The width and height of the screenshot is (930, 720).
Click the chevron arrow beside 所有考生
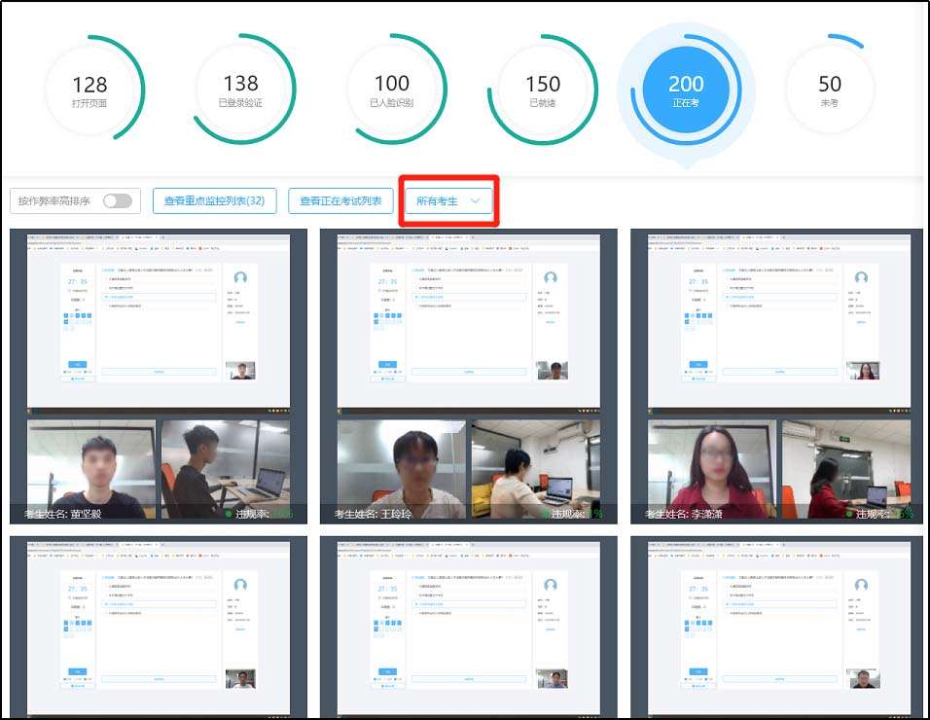click(476, 201)
